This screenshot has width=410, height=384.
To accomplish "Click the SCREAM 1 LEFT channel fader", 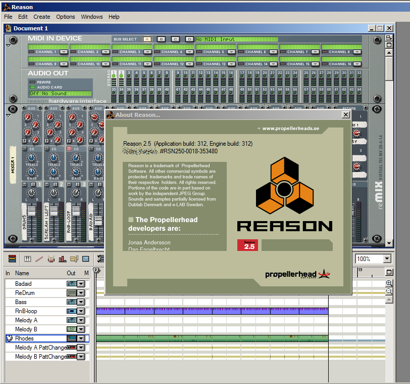I will click(54, 210).
